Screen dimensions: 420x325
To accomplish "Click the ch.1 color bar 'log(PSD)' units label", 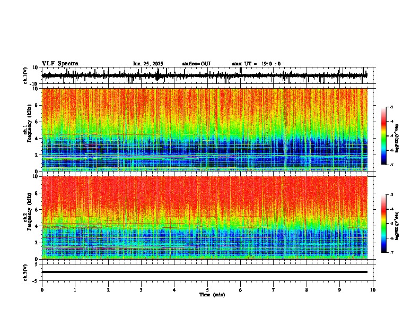I will tap(397, 139).
